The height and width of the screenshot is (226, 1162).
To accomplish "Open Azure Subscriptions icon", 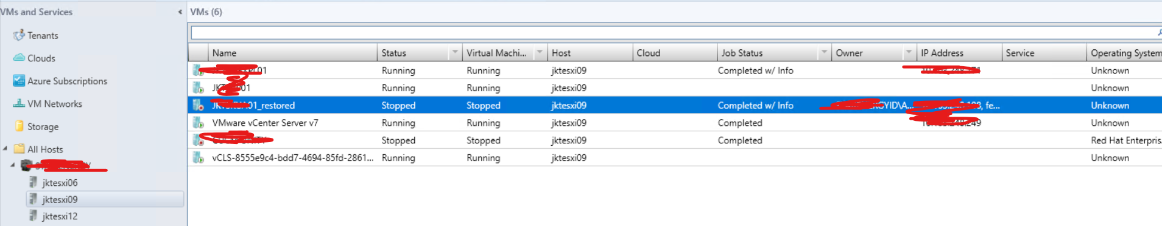I will click(x=19, y=81).
